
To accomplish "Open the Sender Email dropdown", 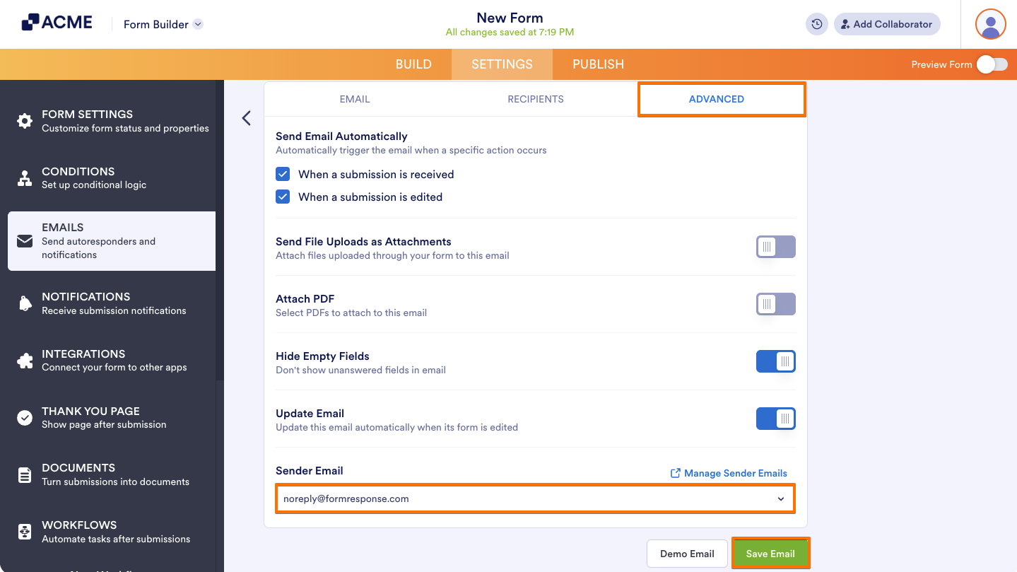I will tap(535, 498).
